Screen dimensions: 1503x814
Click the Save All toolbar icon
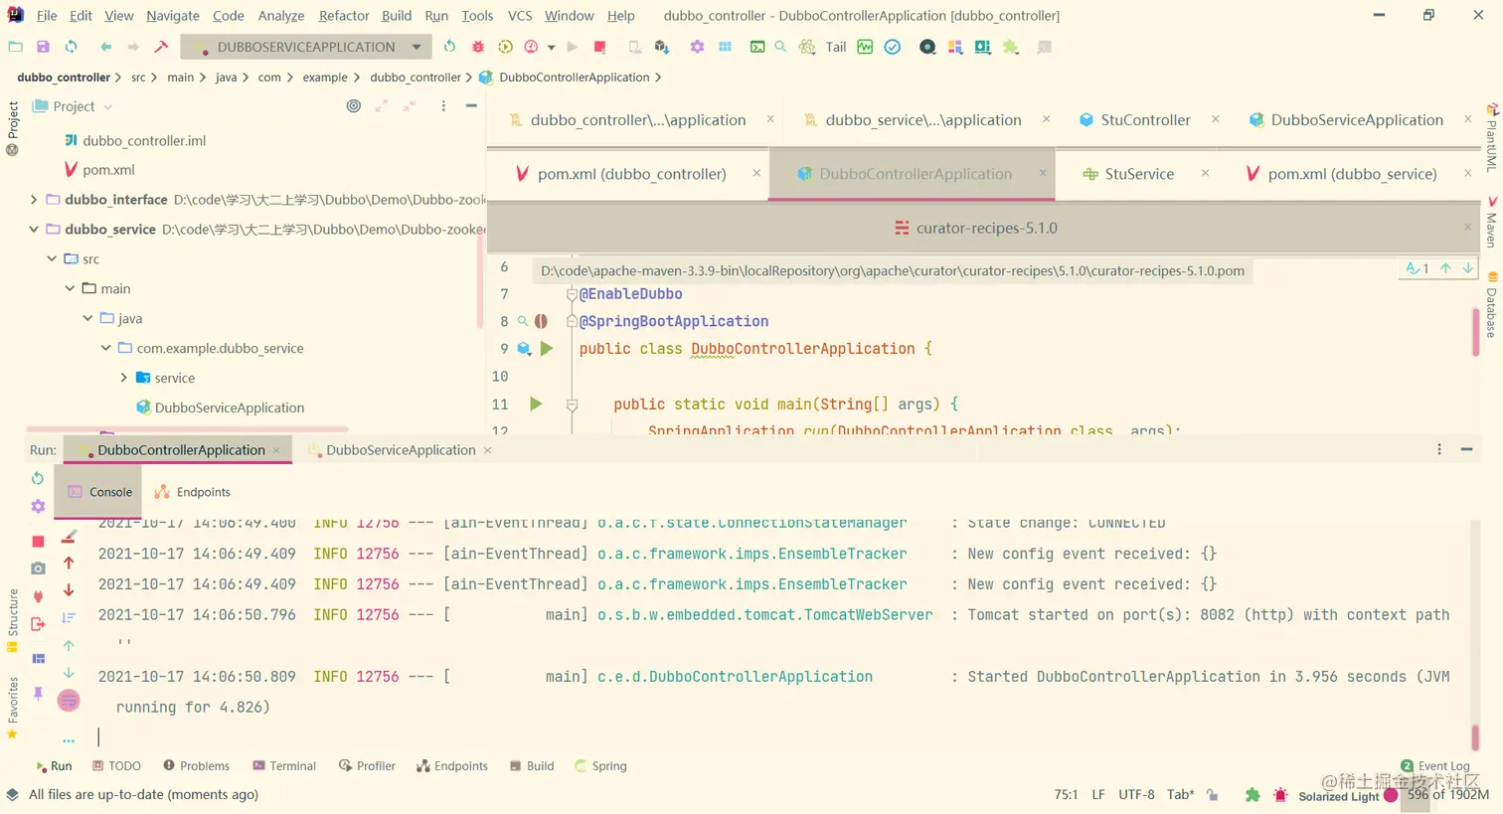pyautogui.click(x=43, y=47)
